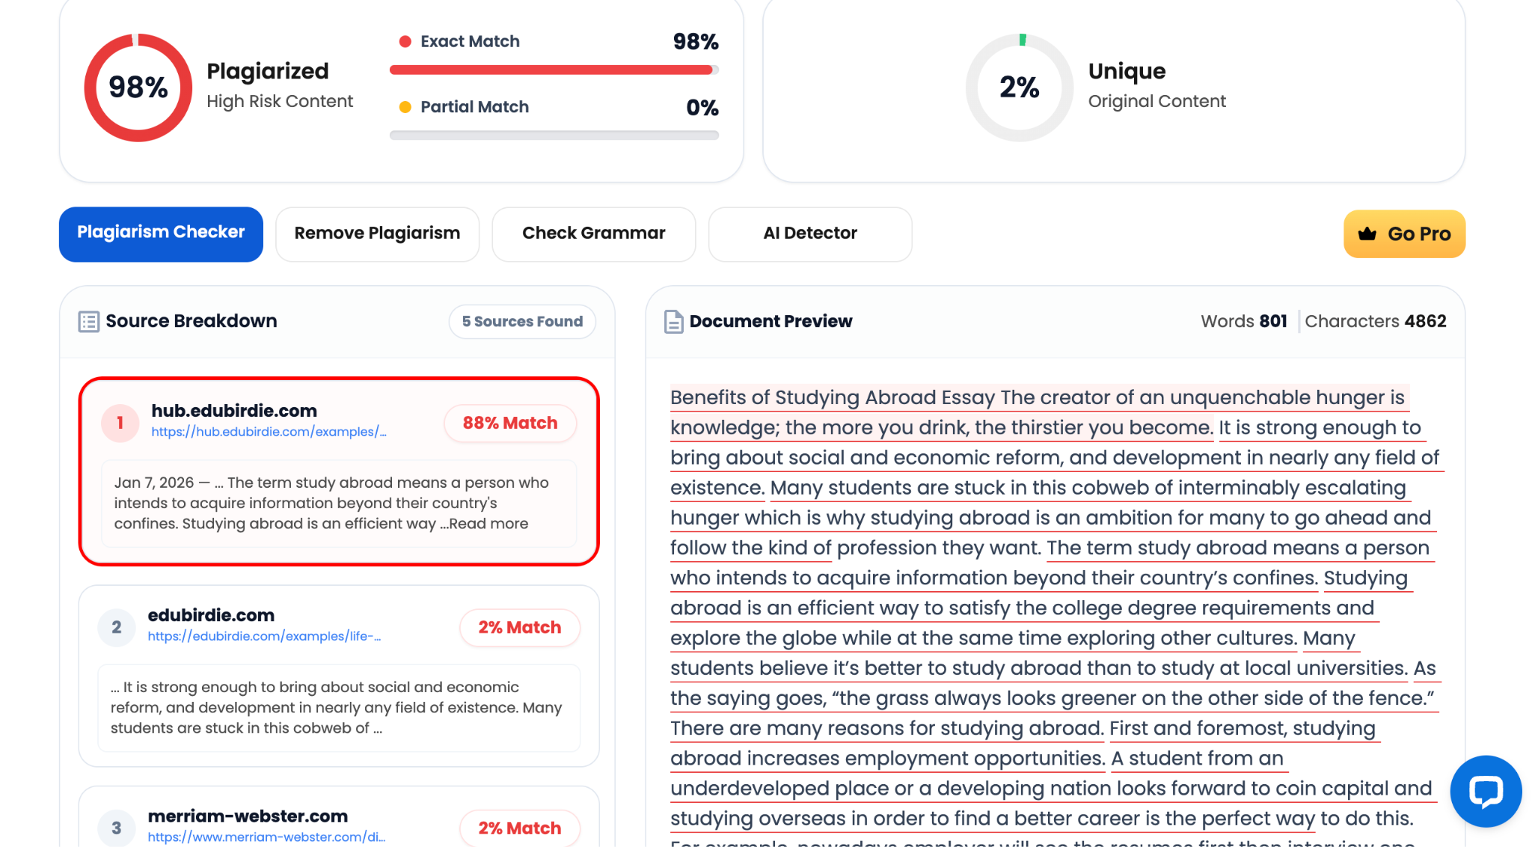The height and width of the screenshot is (847, 1532).
Task: Open the AI Detector tab
Action: tap(810, 234)
